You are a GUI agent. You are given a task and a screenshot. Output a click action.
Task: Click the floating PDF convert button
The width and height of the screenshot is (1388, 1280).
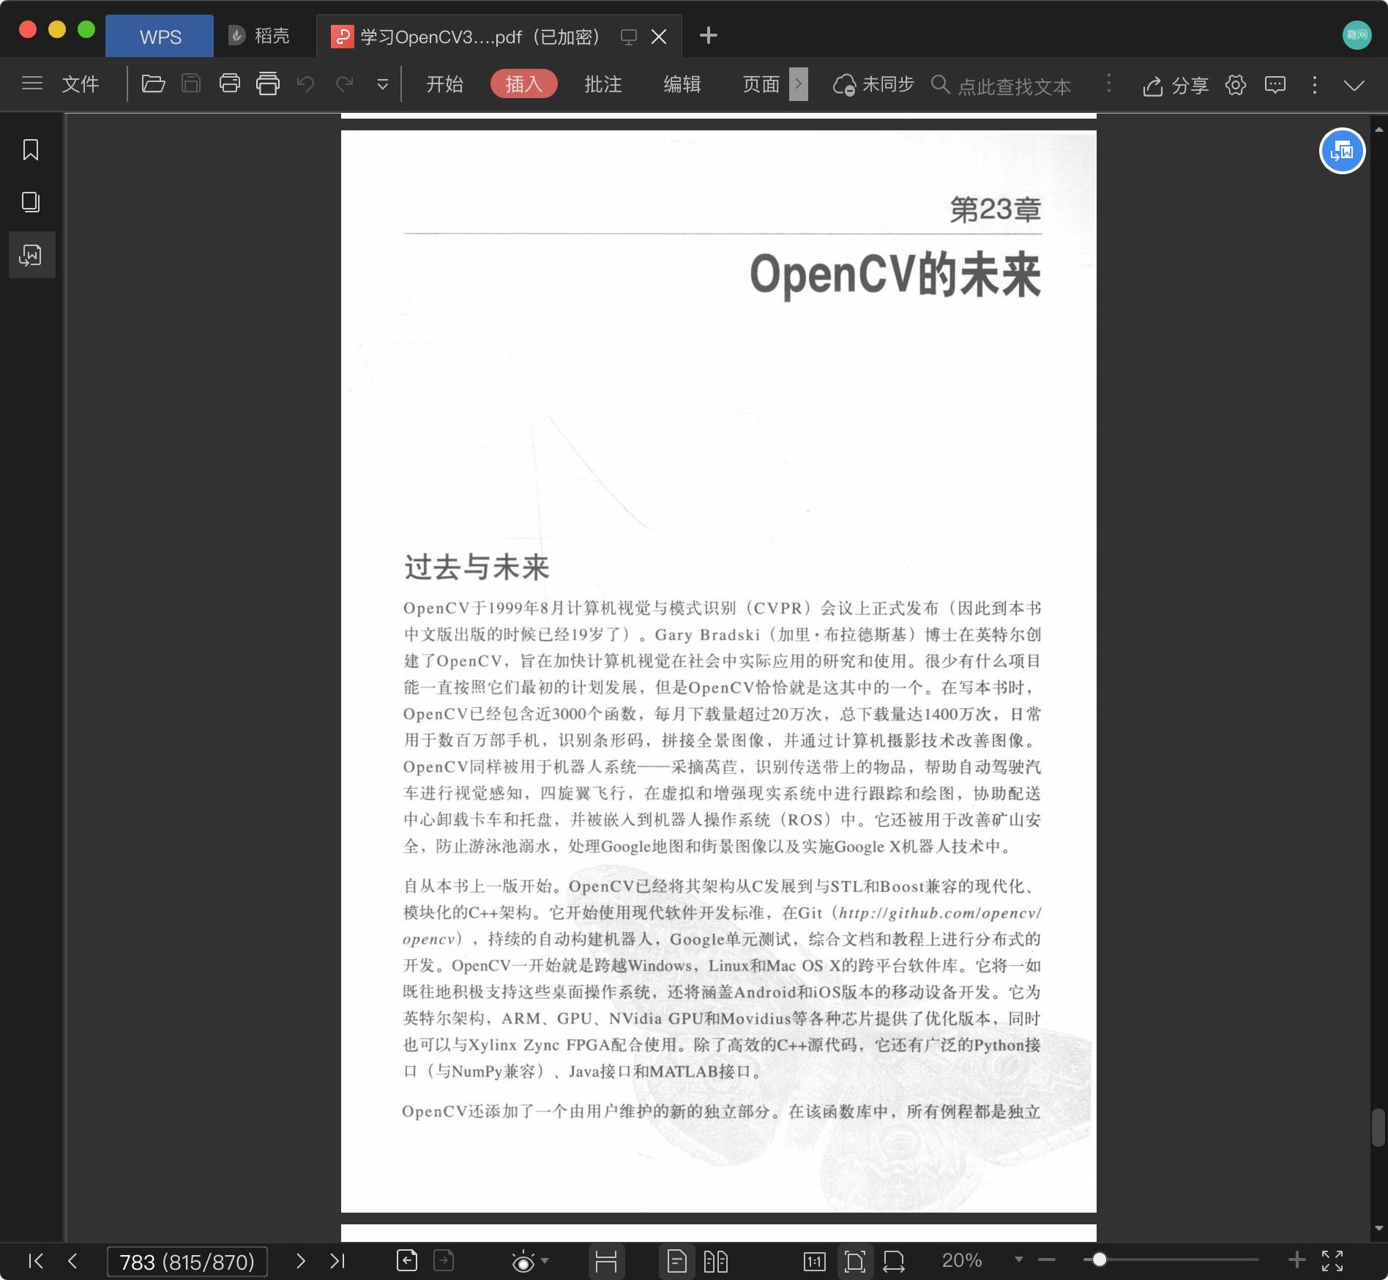(1342, 152)
